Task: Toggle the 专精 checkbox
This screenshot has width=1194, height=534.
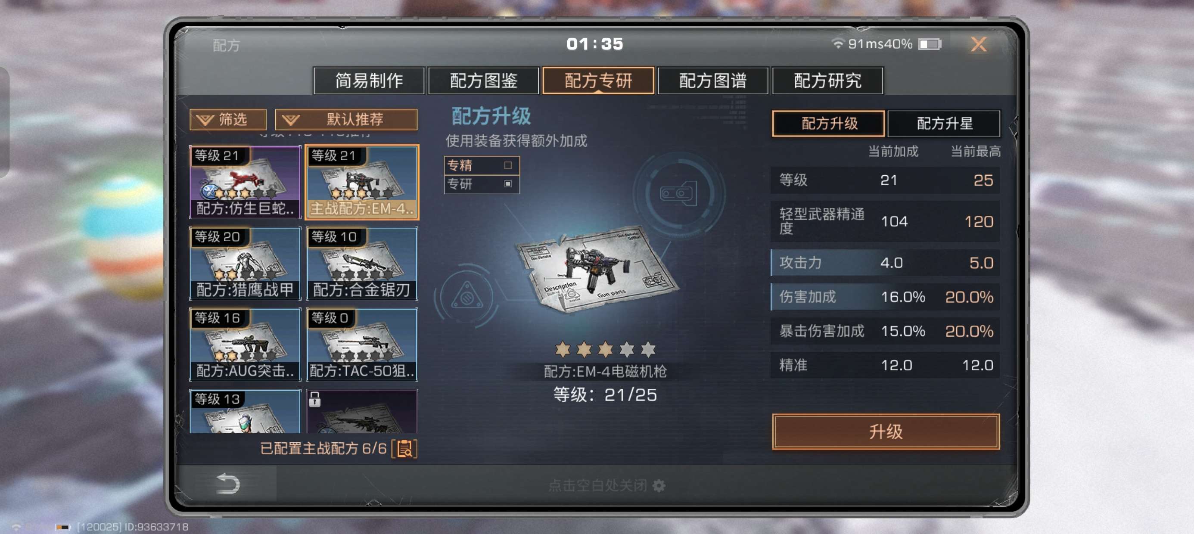Action: click(507, 165)
